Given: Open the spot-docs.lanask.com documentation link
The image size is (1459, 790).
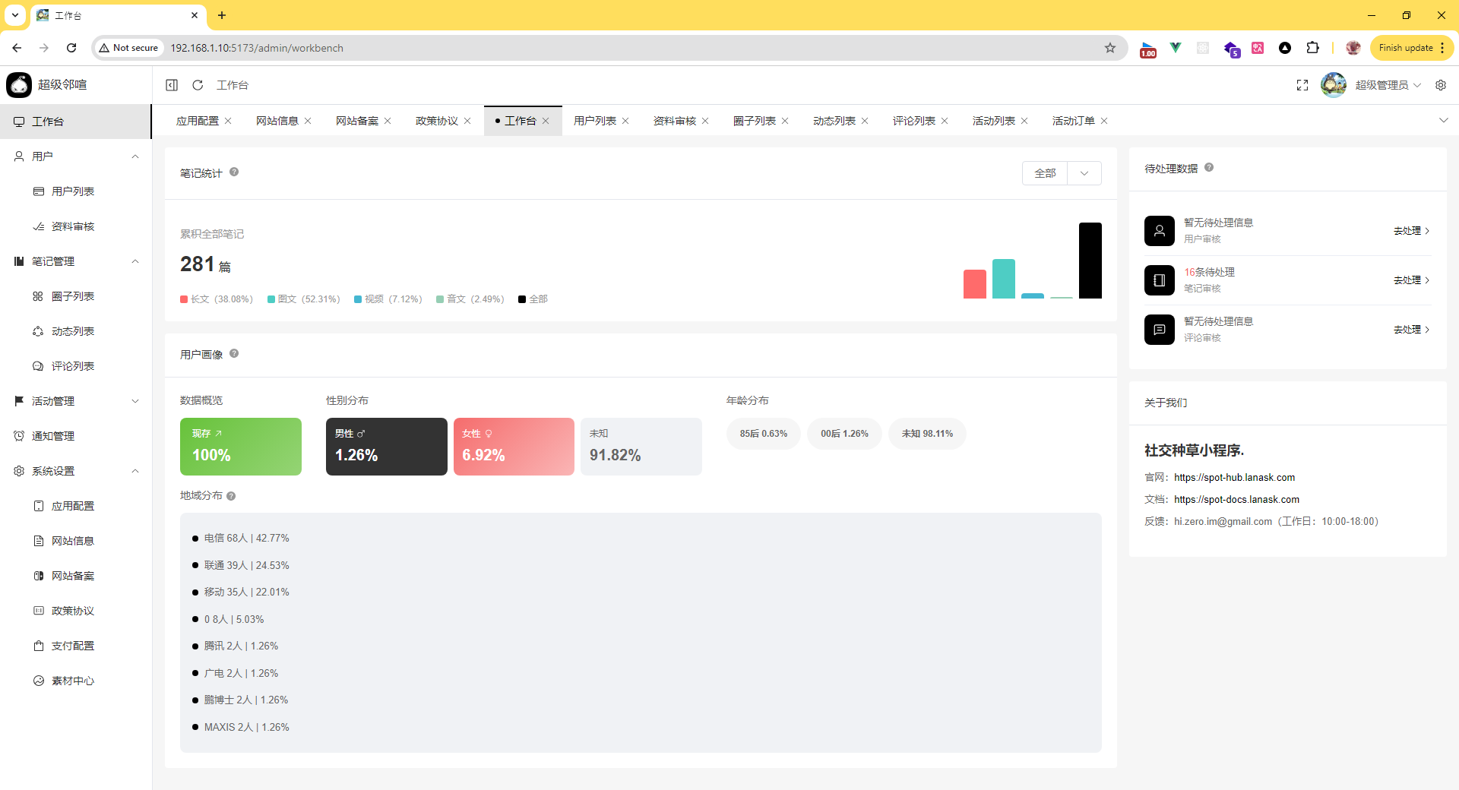Looking at the screenshot, I should pyautogui.click(x=1236, y=500).
